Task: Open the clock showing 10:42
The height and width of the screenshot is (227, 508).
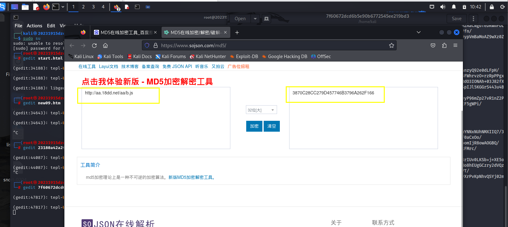Action: coord(476,7)
